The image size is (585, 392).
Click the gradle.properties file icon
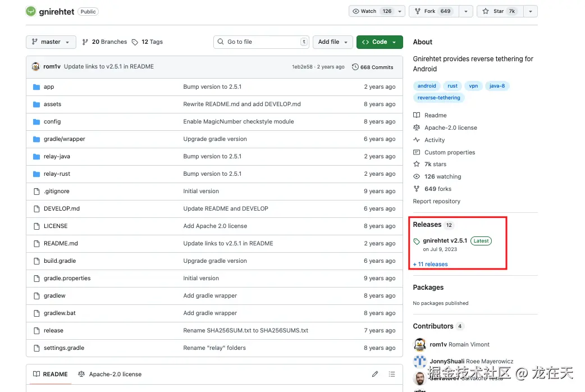tap(36, 279)
